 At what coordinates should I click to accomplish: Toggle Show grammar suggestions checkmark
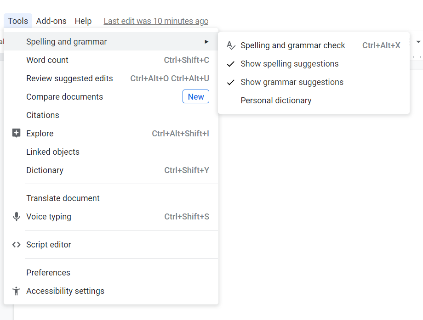(x=231, y=82)
